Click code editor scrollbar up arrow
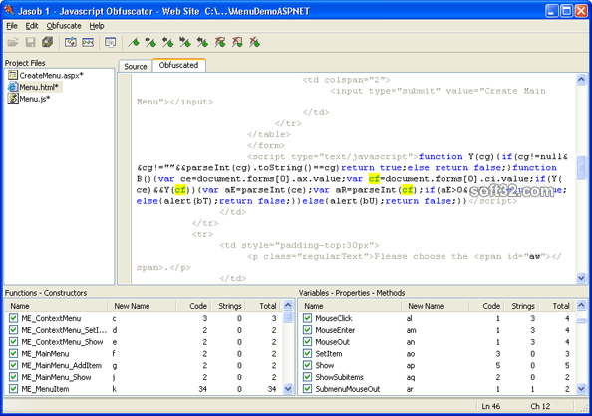Screen dimensions: 592x416 [581, 79]
